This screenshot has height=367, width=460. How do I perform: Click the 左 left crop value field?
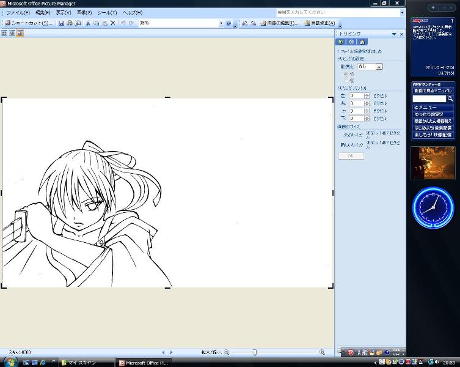click(356, 96)
